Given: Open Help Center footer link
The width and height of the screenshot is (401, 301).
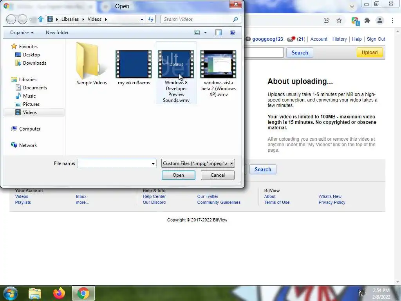Looking at the screenshot, I should (x=154, y=196).
